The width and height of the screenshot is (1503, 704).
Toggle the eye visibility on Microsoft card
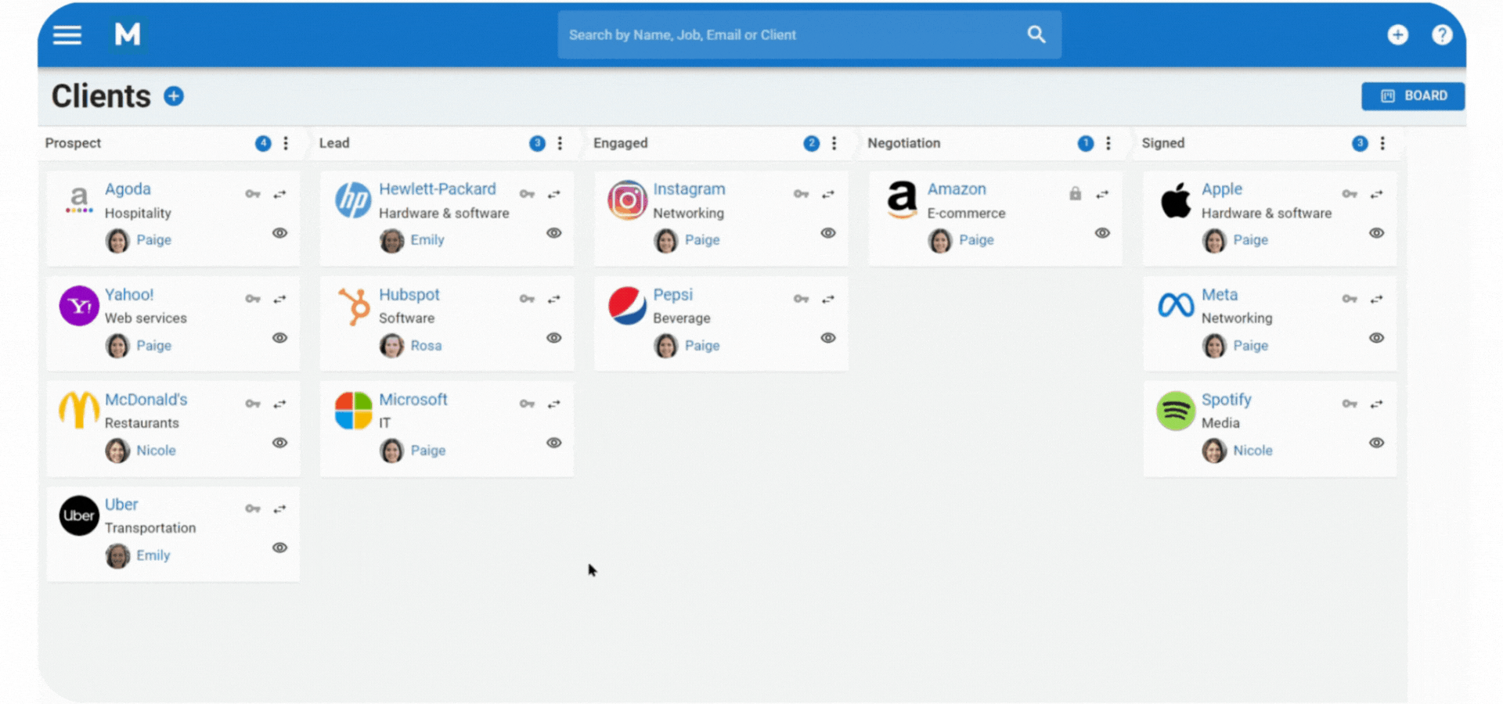pos(554,443)
